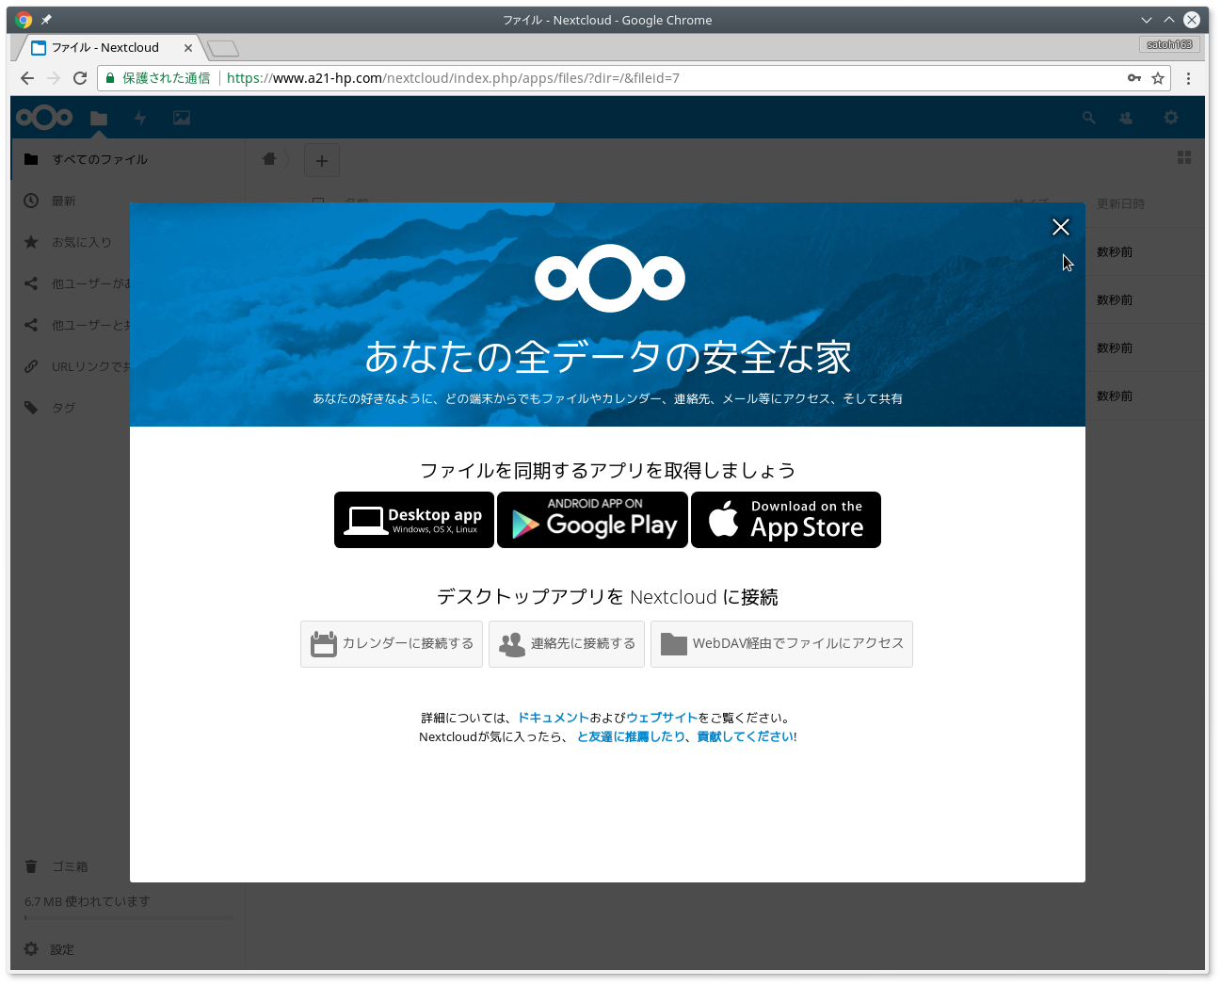Image resolution: width=1221 pixels, height=986 pixels.
Task: Open the Gallery picture icon
Action: pos(182,118)
